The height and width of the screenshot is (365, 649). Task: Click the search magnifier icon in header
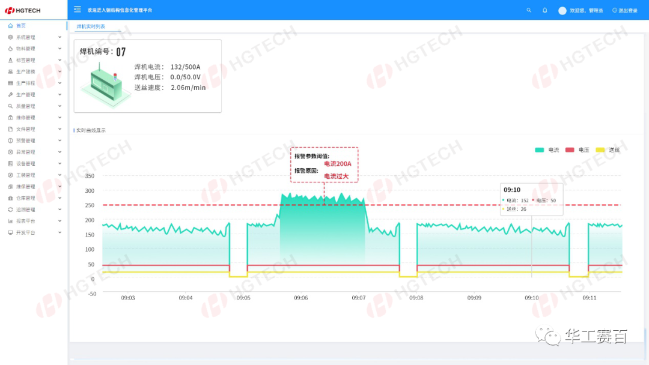point(529,10)
